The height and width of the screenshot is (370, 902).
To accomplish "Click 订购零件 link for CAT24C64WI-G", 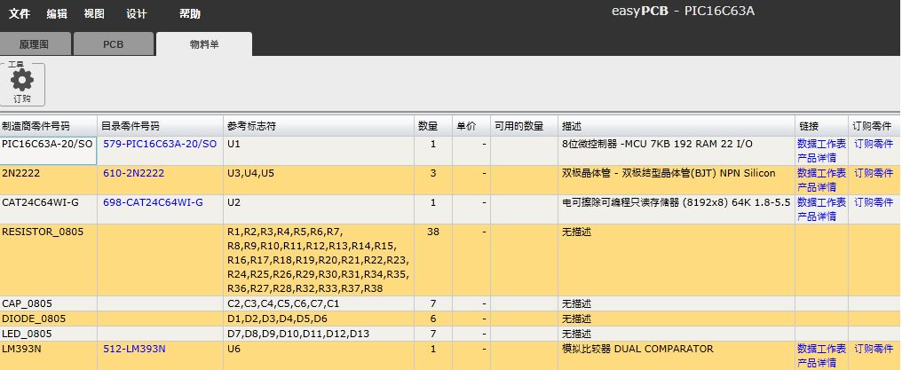I will [874, 202].
